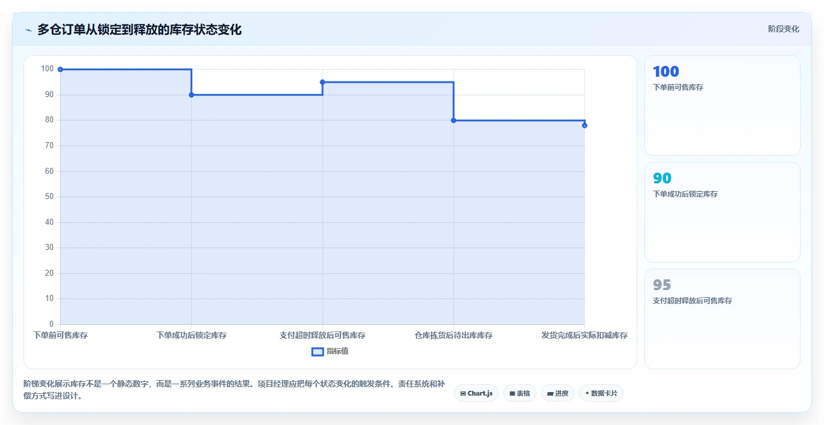Click the chart icon beside the title
Viewport: 824px width, 425px height.
[28, 30]
